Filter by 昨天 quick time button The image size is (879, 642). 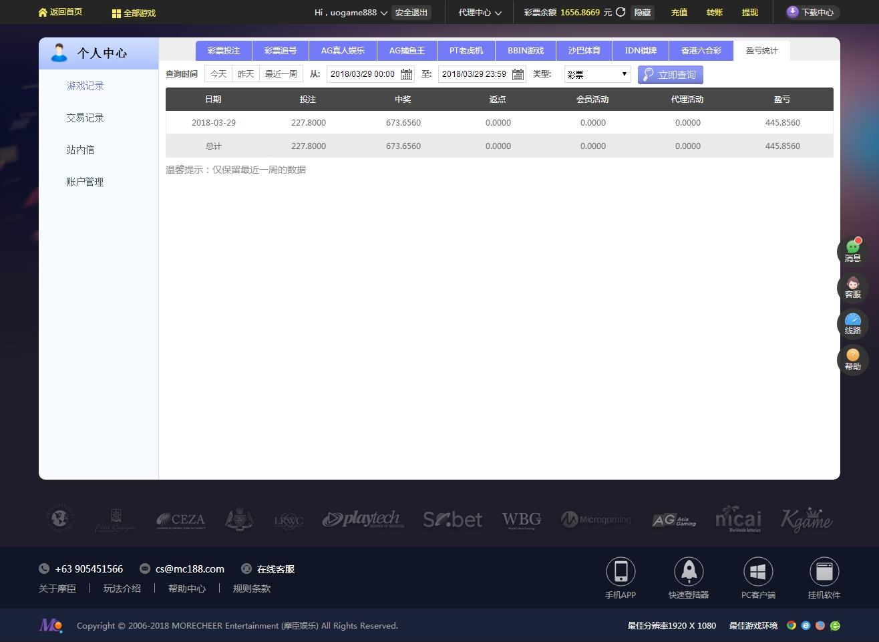pyautogui.click(x=246, y=74)
